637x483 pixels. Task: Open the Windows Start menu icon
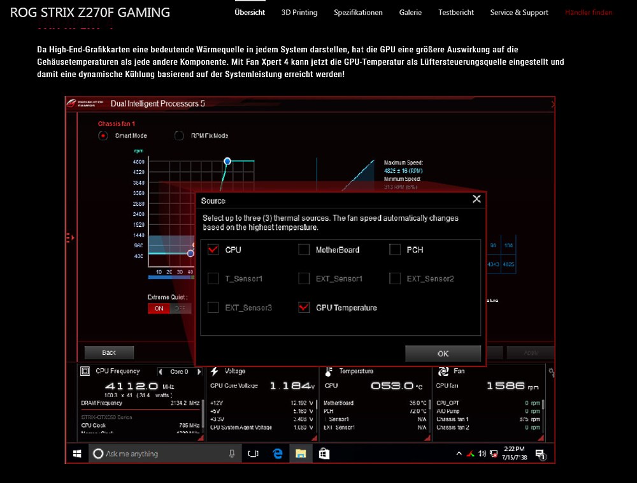pyautogui.click(x=77, y=454)
